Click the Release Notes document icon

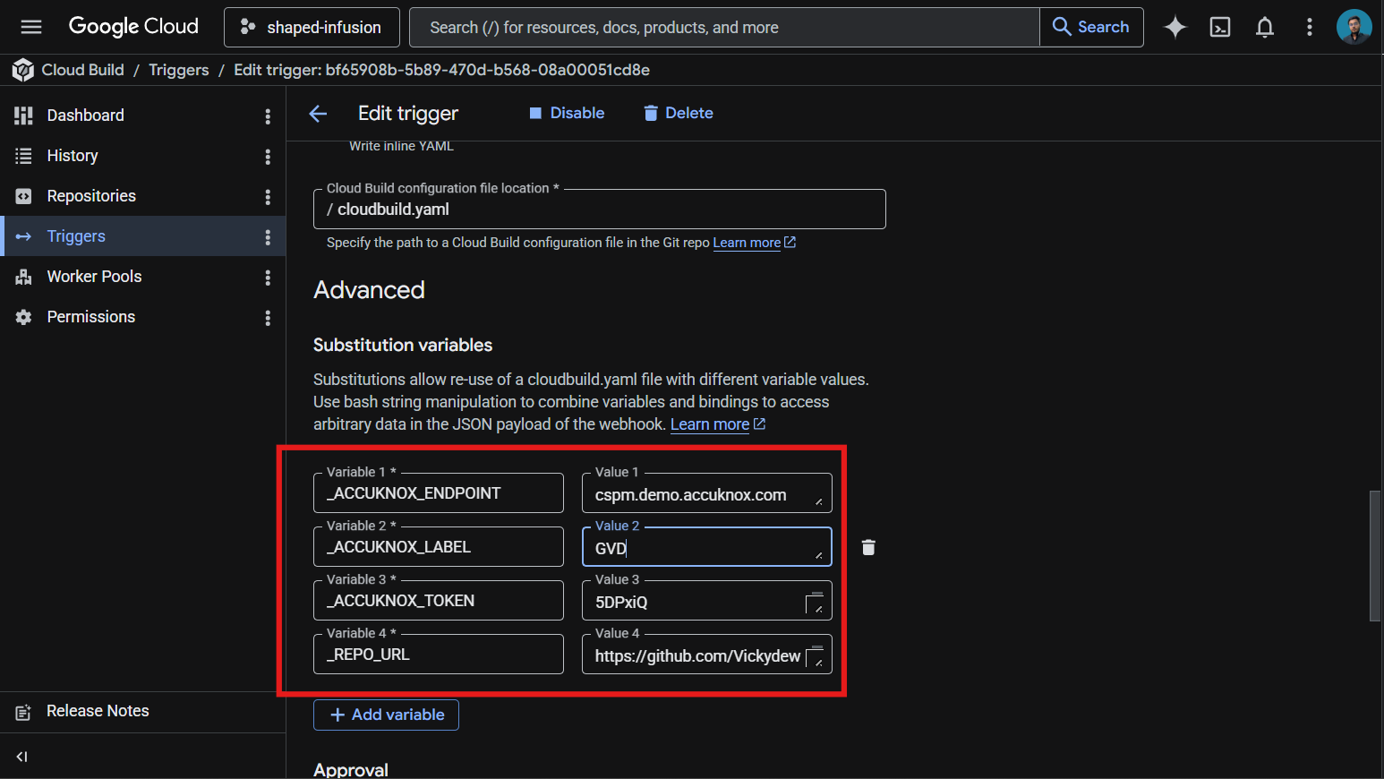[23, 713]
